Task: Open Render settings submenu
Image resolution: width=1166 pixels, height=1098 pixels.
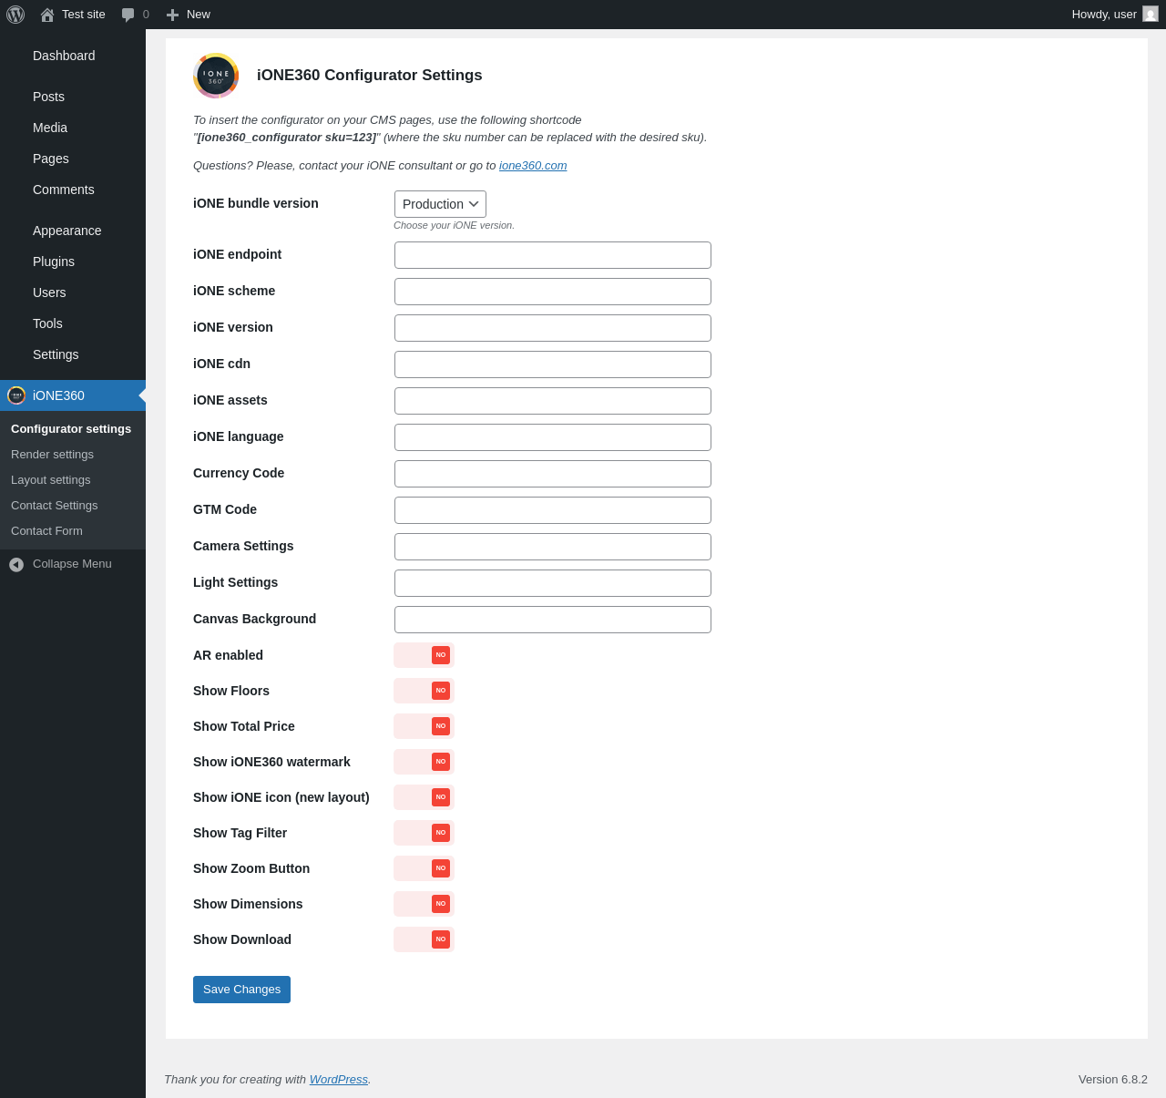Action: click(x=53, y=455)
